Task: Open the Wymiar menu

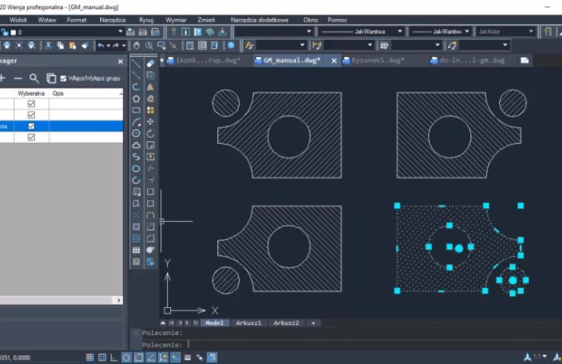Action: click(176, 20)
